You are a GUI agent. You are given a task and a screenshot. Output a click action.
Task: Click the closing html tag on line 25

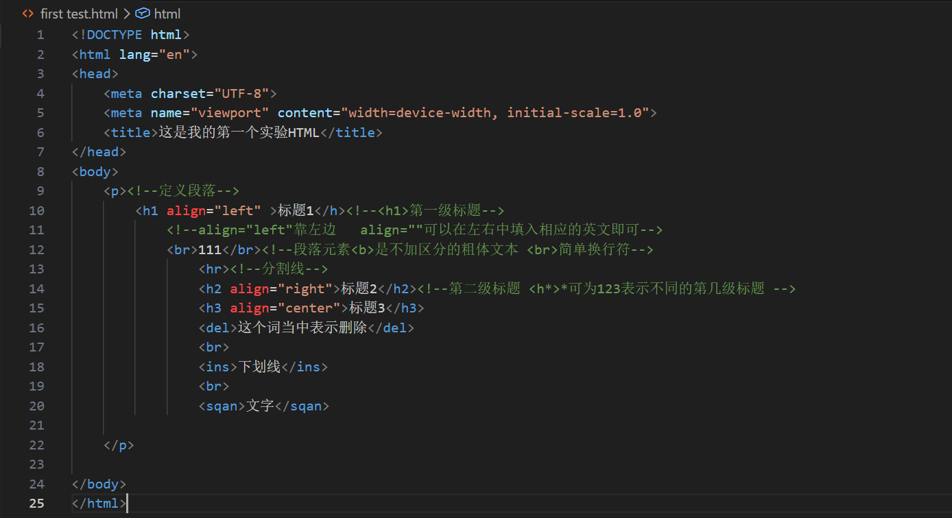99,504
